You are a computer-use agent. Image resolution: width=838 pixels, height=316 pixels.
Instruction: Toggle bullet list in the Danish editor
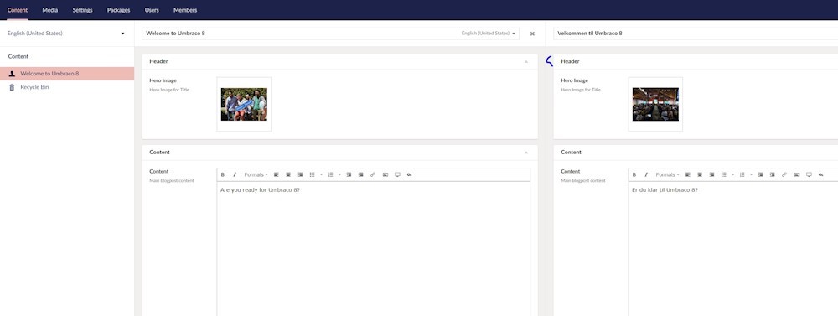coord(724,175)
